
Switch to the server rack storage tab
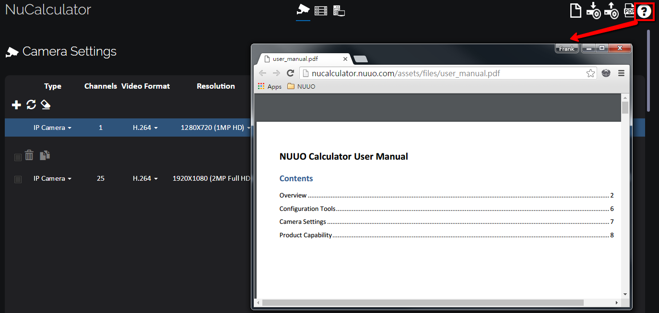pos(321,10)
